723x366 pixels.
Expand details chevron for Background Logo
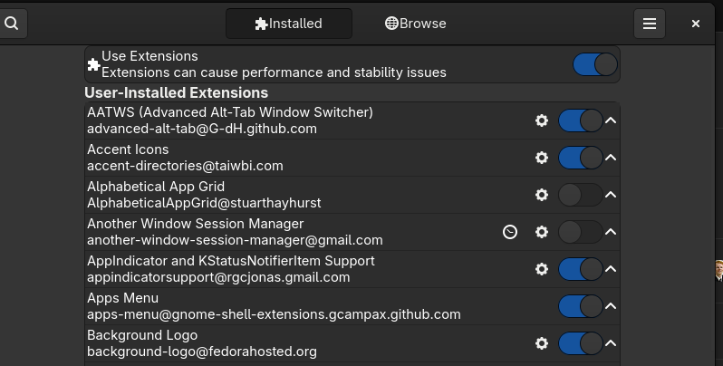611,343
